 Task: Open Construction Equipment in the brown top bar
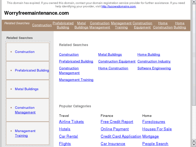click(x=142, y=25)
